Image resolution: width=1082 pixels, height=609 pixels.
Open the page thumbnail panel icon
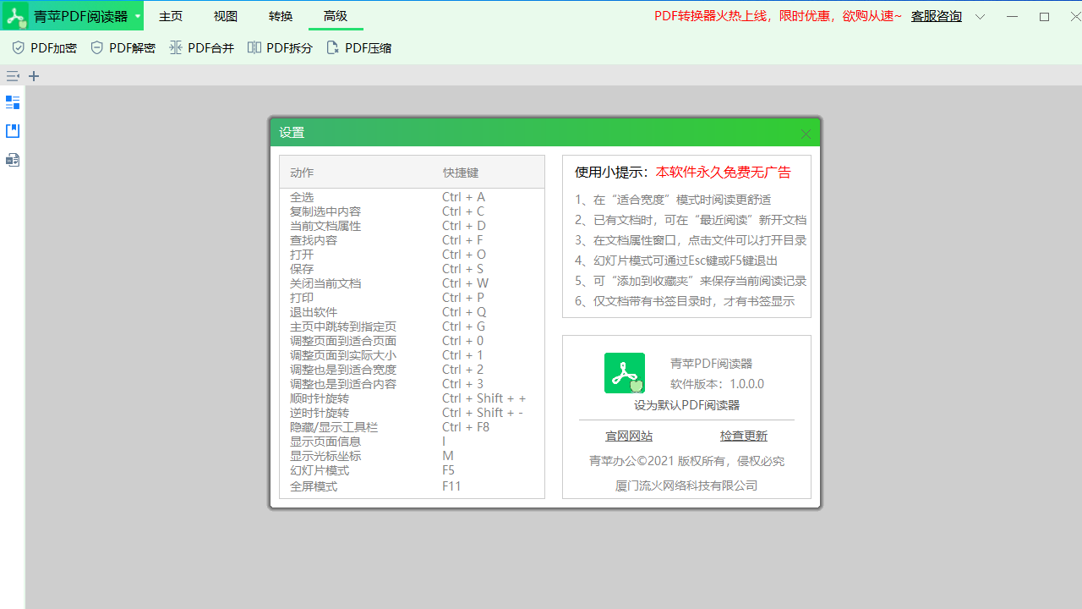[x=12, y=102]
